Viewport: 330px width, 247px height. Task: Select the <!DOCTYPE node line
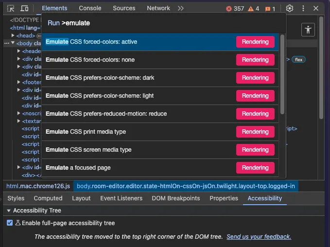tap(24, 20)
